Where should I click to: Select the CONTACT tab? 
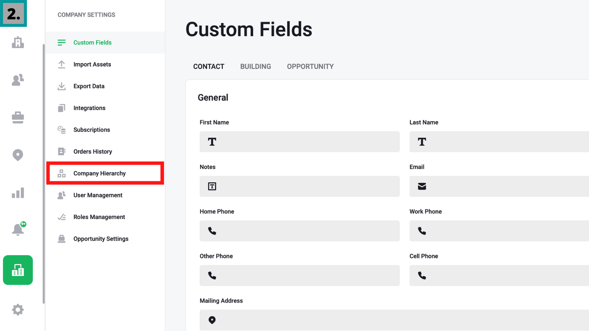(208, 67)
